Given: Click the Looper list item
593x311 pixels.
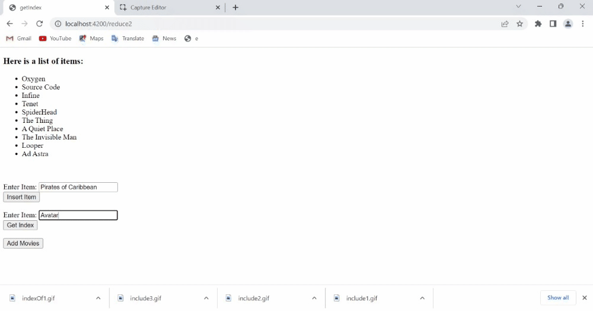Looking at the screenshot, I should click(33, 145).
